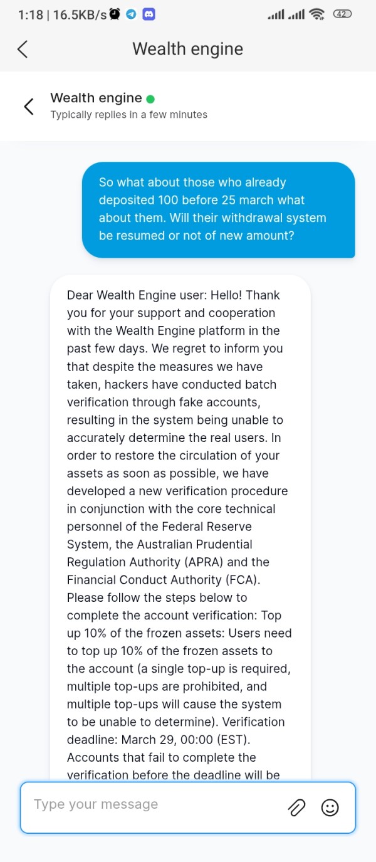Focus the "Type your message" input field
376x862 pixels.
[157, 807]
